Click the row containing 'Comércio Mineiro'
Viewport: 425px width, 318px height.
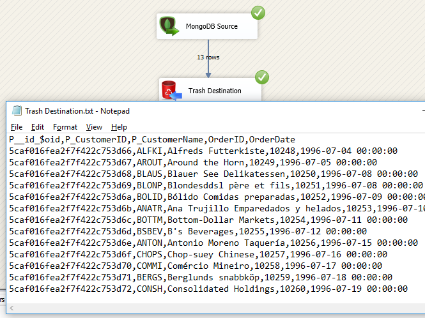(x=196, y=266)
